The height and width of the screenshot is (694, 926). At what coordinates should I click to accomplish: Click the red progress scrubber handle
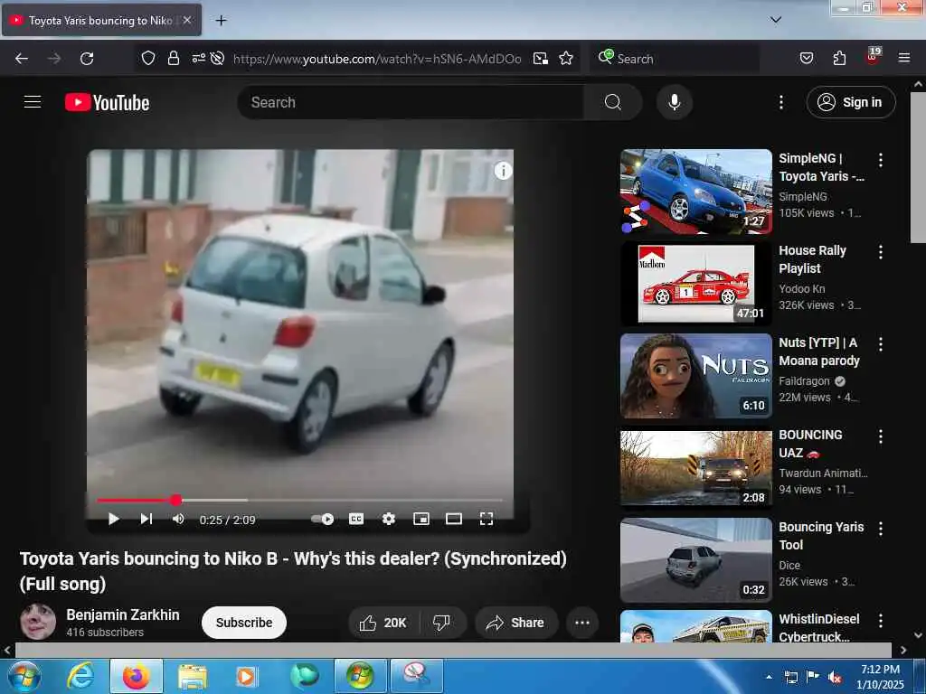coord(176,501)
